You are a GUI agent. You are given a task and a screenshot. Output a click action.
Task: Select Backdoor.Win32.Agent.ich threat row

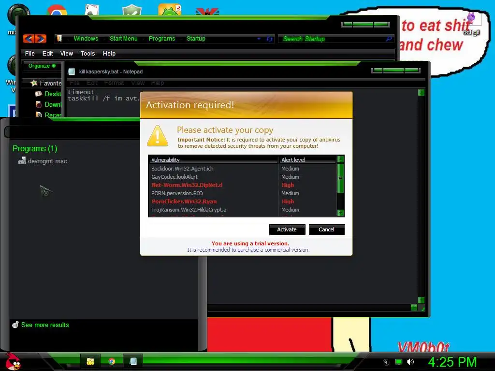pyautogui.click(x=243, y=169)
